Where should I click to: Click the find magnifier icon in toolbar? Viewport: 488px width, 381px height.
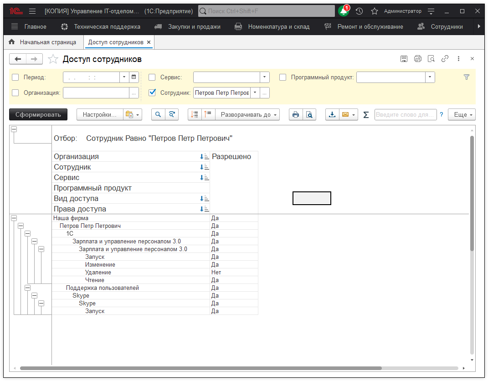click(x=158, y=114)
